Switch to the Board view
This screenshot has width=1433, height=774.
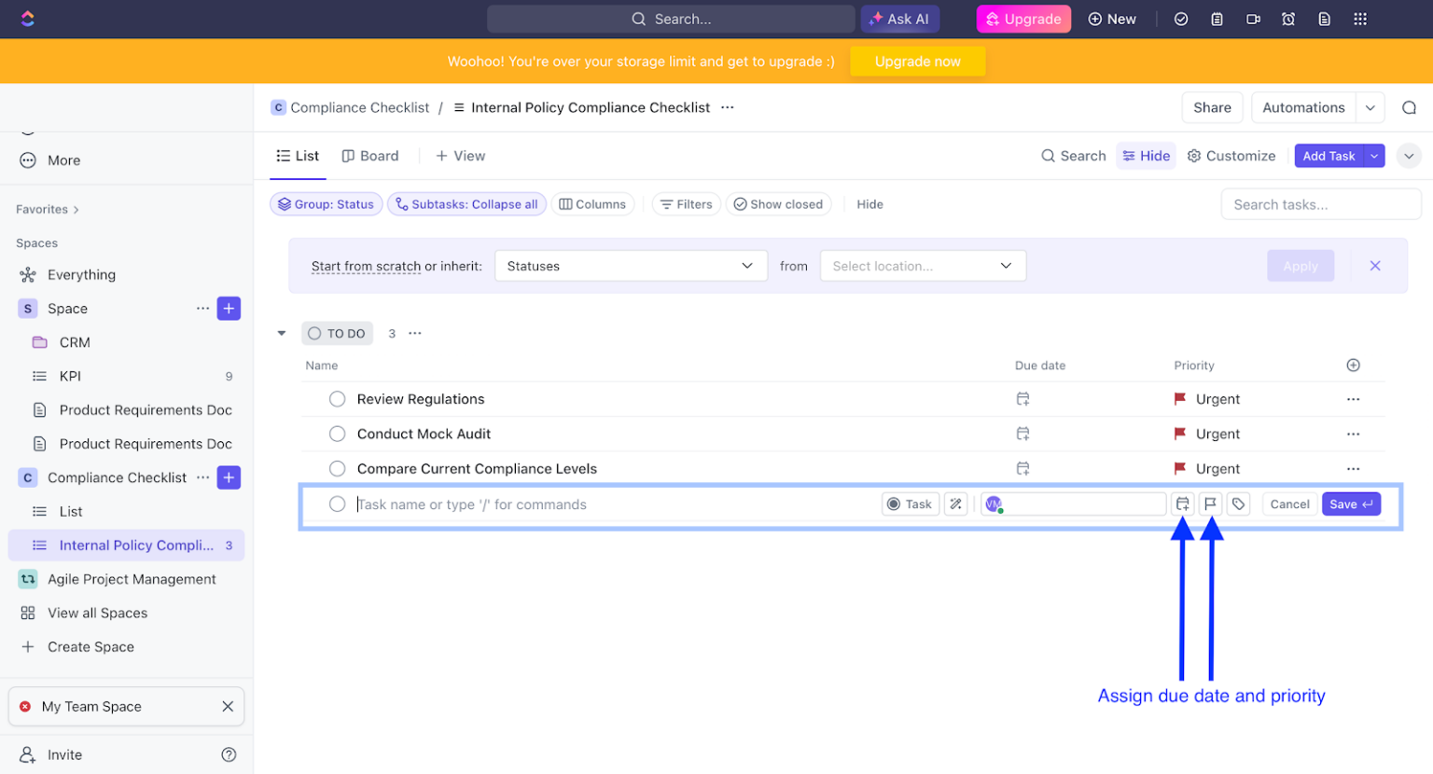tap(370, 156)
